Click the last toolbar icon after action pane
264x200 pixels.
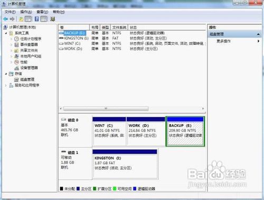52,19
